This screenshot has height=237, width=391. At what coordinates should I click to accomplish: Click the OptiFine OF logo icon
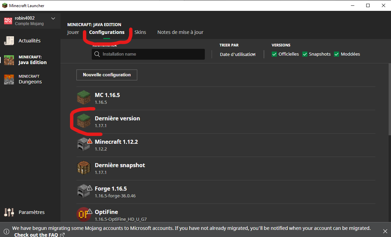pyautogui.click(x=83, y=214)
